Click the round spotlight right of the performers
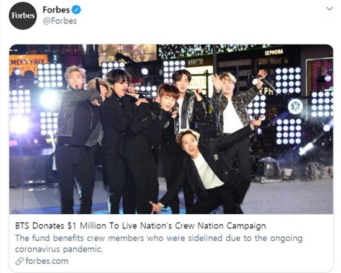The height and width of the screenshot is (273, 341). click(x=295, y=106)
